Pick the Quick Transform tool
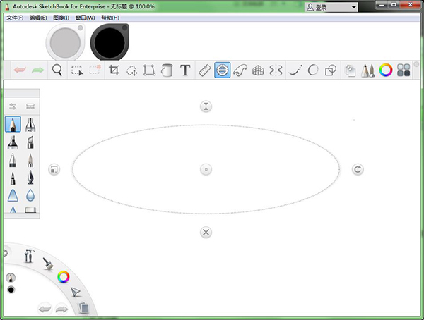 132,70
